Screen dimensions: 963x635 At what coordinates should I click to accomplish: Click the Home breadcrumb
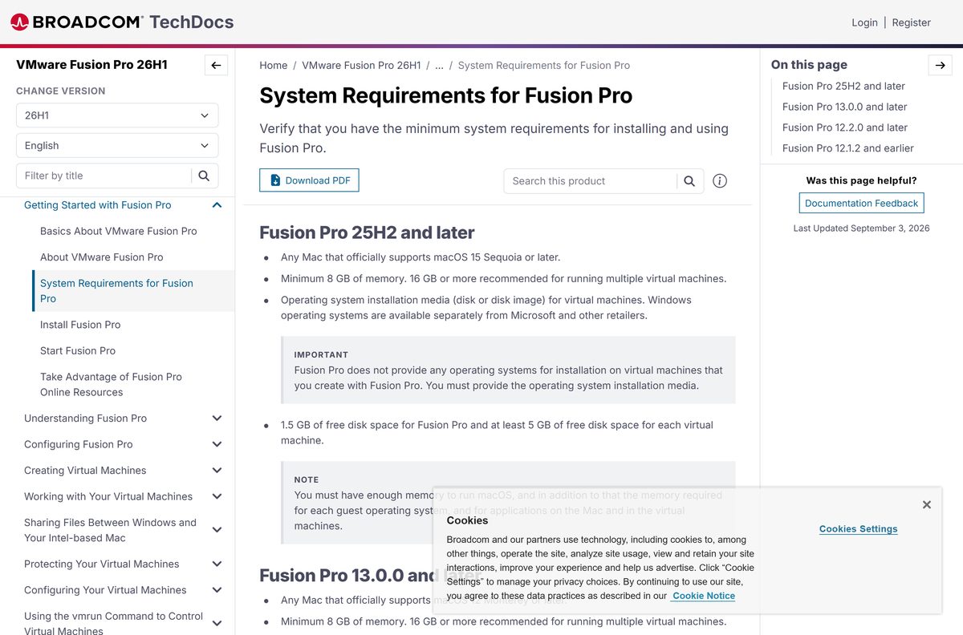pyautogui.click(x=274, y=66)
